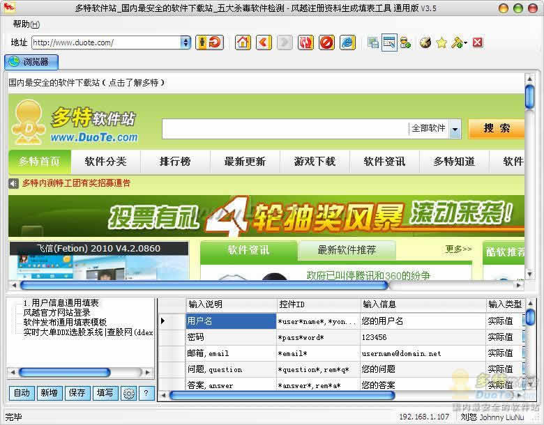This screenshot has width=544, height=425.
Task: Click the add user icon in toolbar
Action: point(405,43)
